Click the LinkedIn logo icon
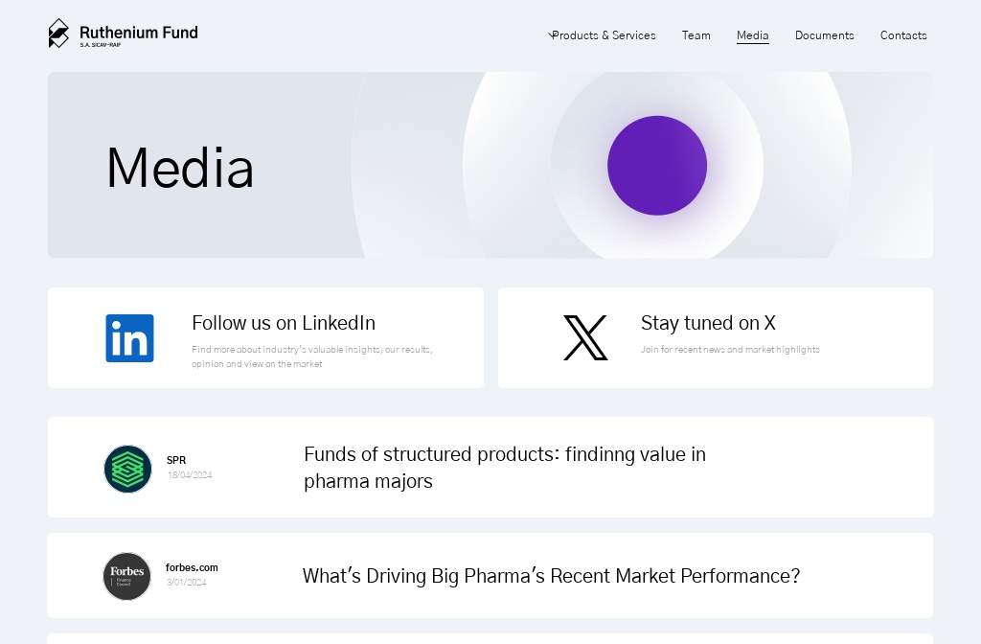 [129, 338]
